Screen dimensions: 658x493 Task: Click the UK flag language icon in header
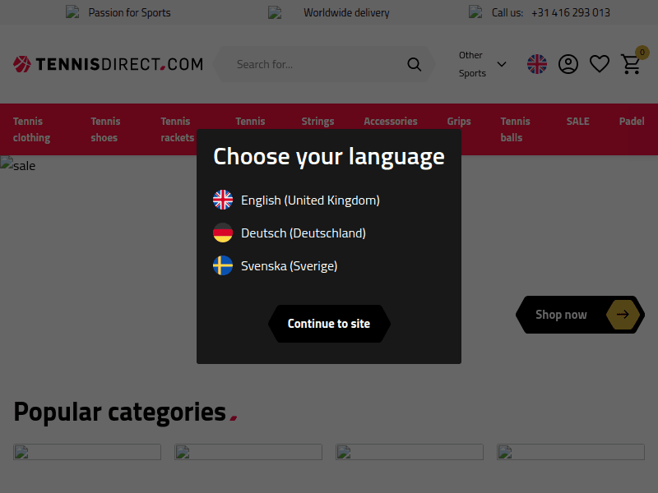(537, 64)
